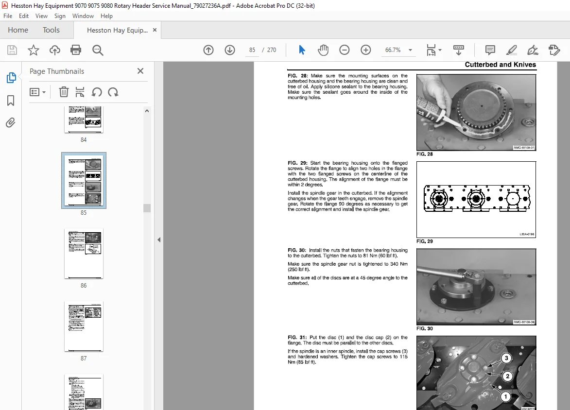570x410 pixels.
Task: Open the Sign document pen tool
Action: 533,50
